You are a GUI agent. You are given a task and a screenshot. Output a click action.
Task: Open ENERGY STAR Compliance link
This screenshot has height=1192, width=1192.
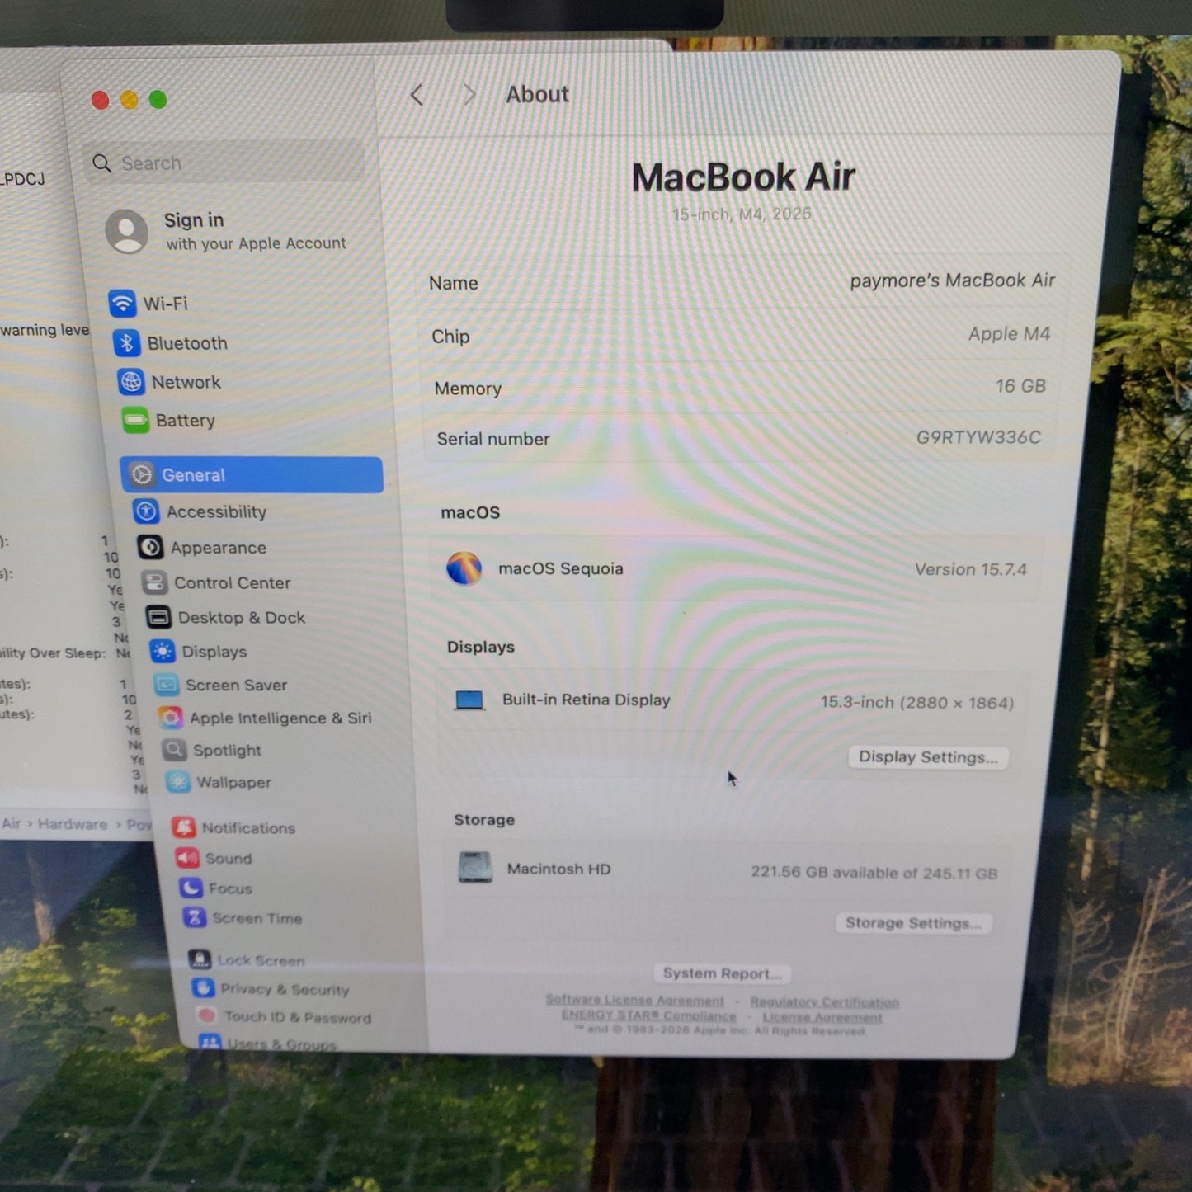click(648, 1015)
